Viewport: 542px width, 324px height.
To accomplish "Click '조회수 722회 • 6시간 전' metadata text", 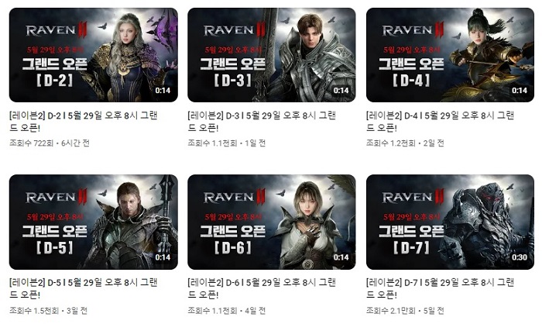I will pos(50,143).
